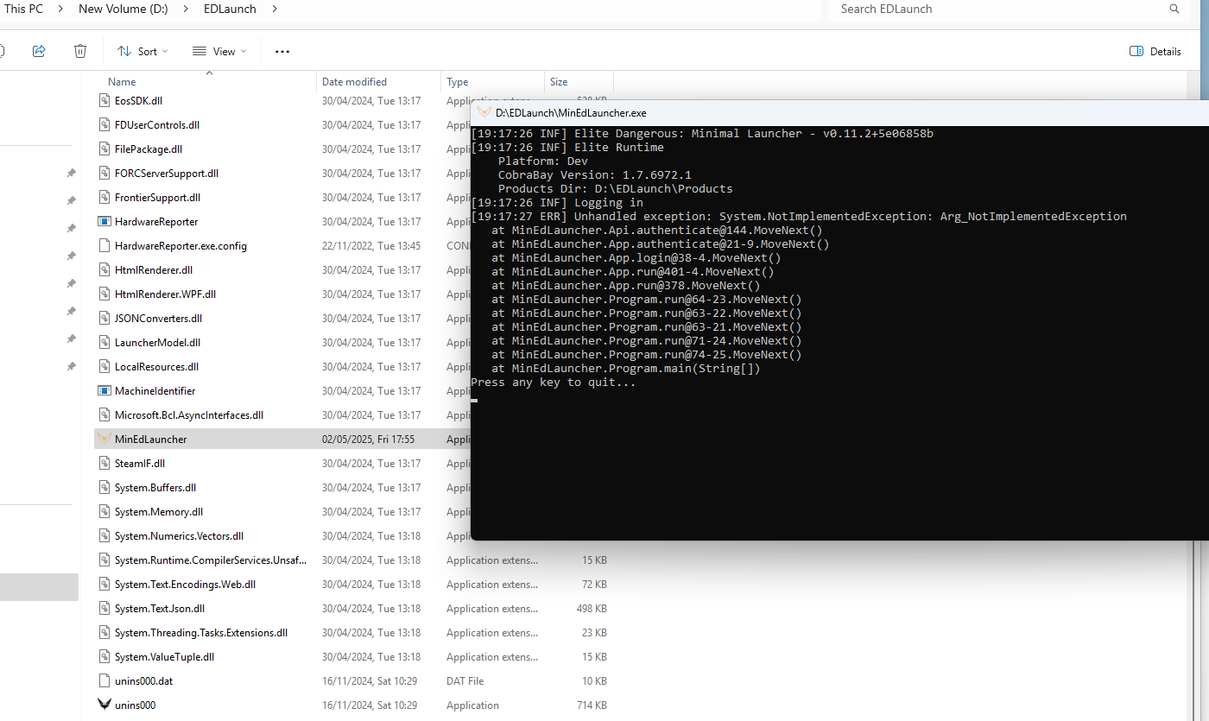Viewport: 1209px width, 721px height.
Task: Click MinEdLauncher date 02/05/2025, Fri 17:55
Action: point(368,440)
